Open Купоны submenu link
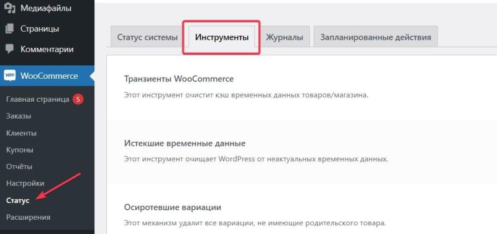497x234 pixels. point(20,150)
